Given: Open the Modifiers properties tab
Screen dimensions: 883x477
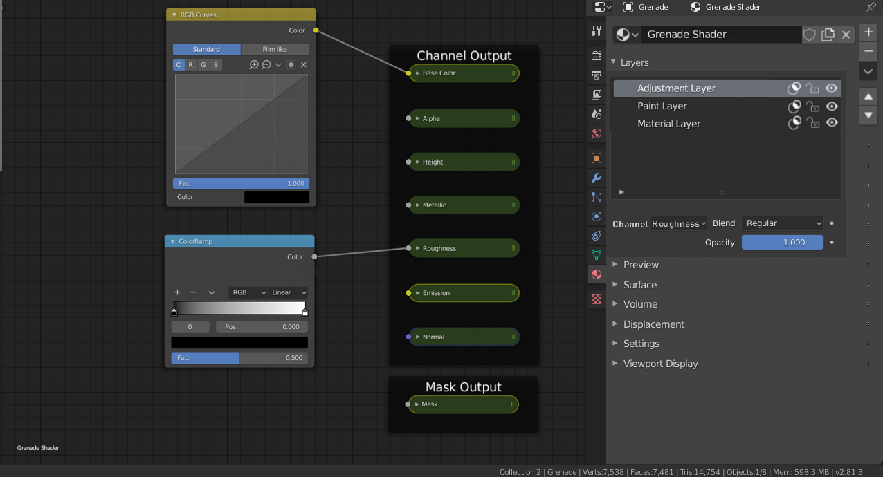Looking at the screenshot, I should 597,178.
